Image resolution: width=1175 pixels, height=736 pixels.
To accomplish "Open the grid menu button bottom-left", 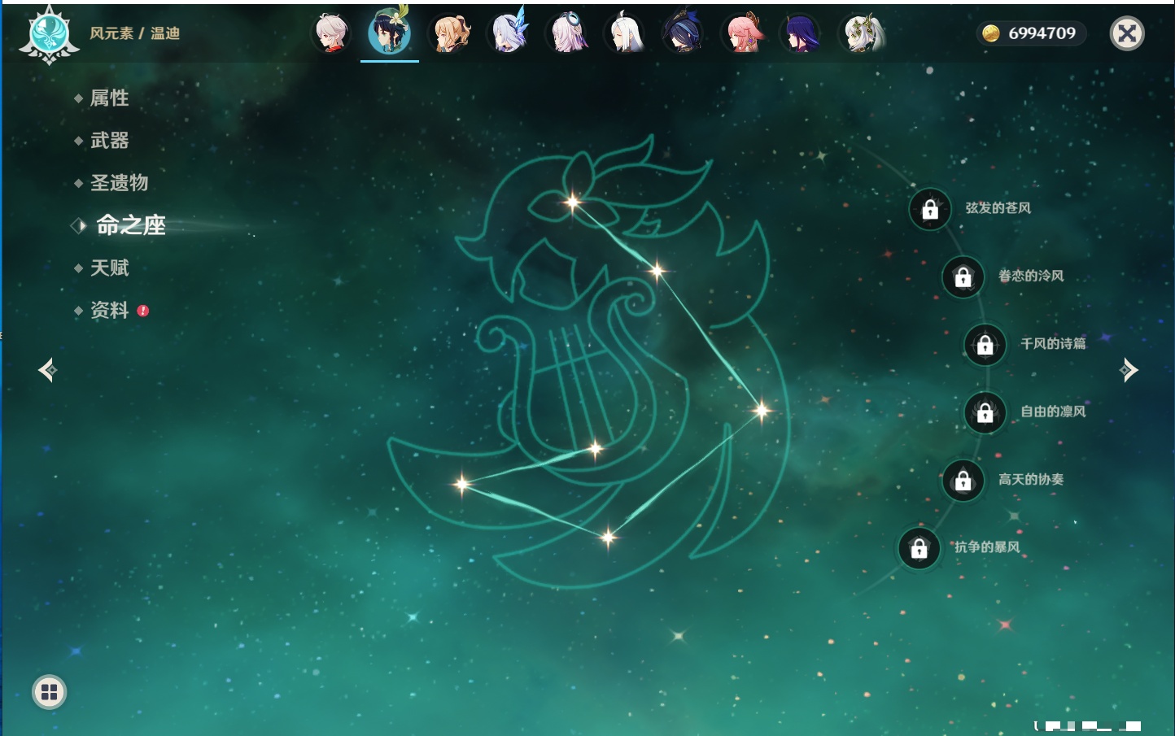I will [x=49, y=692].
